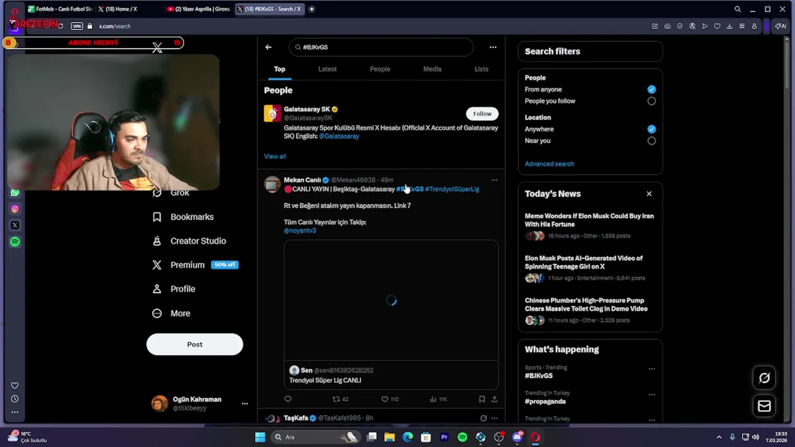Open Bookmarks in the X sidebar

coord(183,217)
